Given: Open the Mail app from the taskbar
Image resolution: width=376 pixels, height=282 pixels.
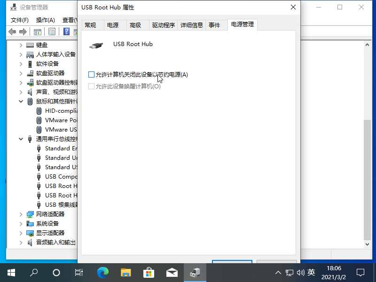Looking at the screenshot, I should pyautogui.click(x=172, y=272).
